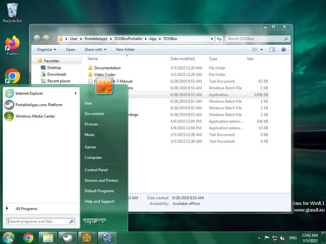This screenshot has width=326, height=244.
Task: Click the muted volume tray icon
Action: pos(282,238)
